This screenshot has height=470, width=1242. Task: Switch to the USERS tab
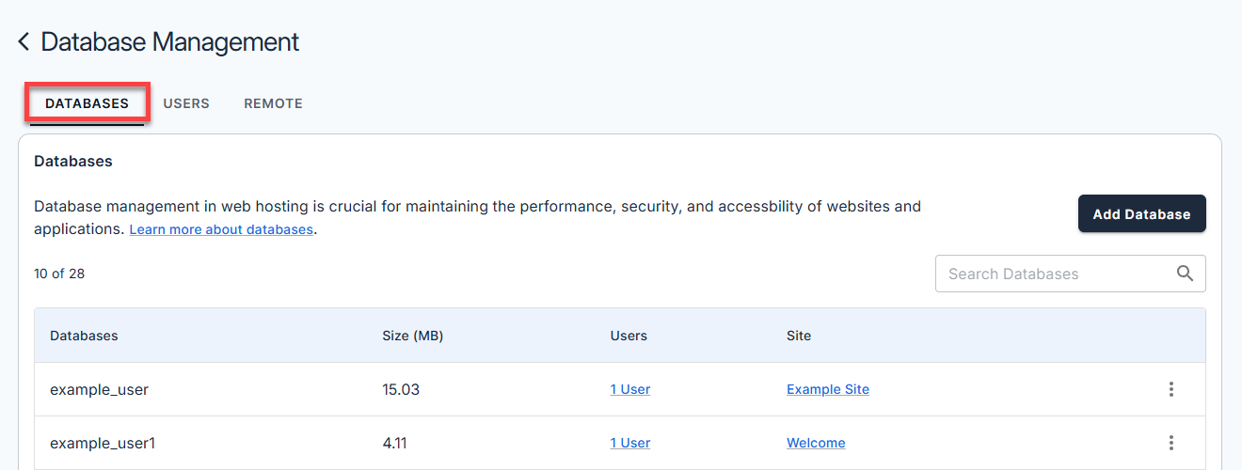point(186,103)
